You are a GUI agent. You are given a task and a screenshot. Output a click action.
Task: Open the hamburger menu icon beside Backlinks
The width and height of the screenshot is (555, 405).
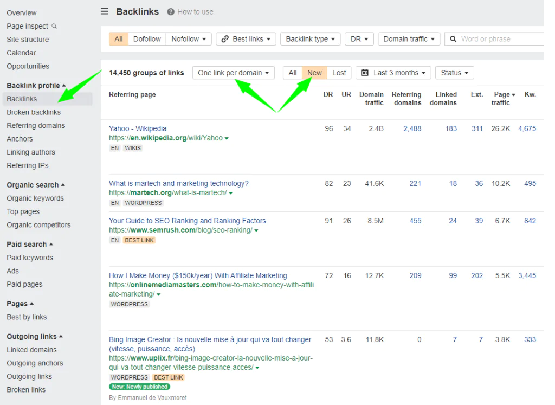(x=104, y=11)
